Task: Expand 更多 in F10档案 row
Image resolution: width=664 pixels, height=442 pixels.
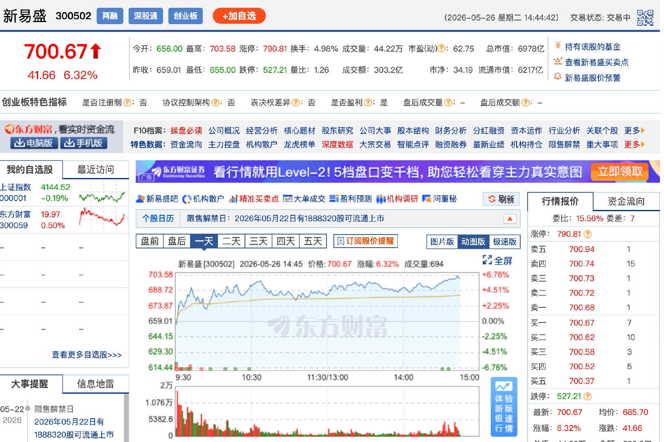Action: tap(635, 131)
